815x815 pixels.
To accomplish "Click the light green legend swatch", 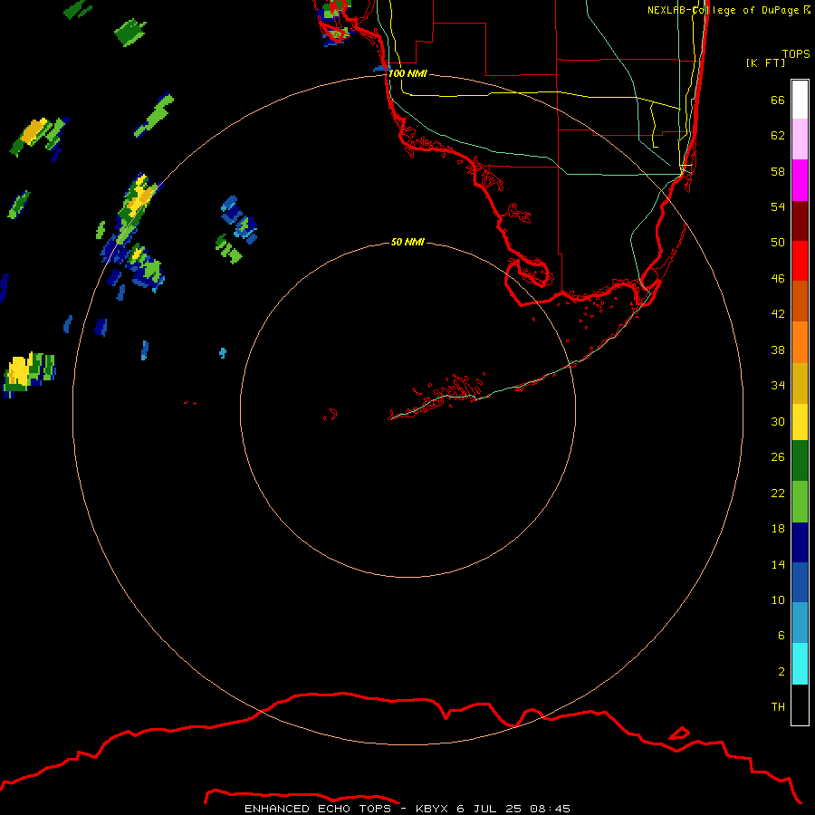I will [800, 502].
